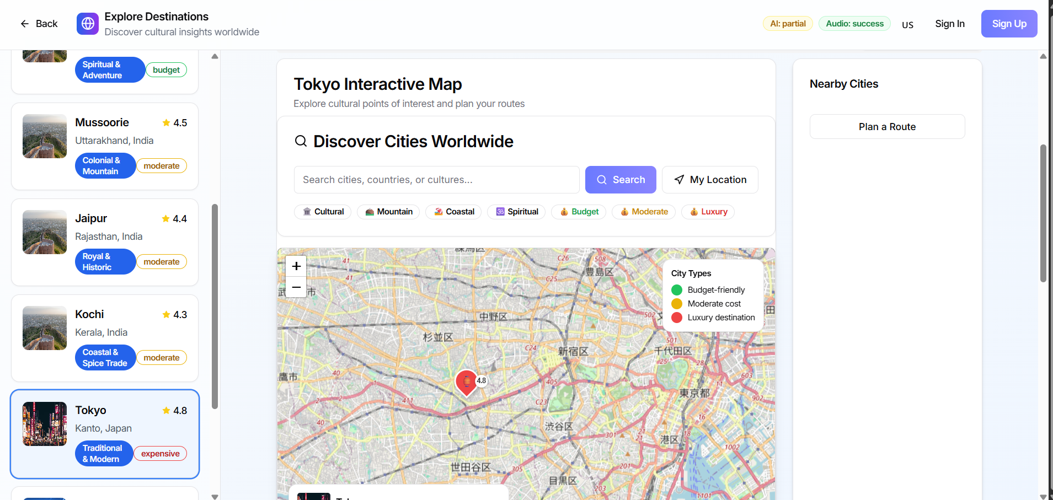Select the Mussoorie destination card
The height and width of the screenshot is (500, 1053).
click(x=105, y=146)
